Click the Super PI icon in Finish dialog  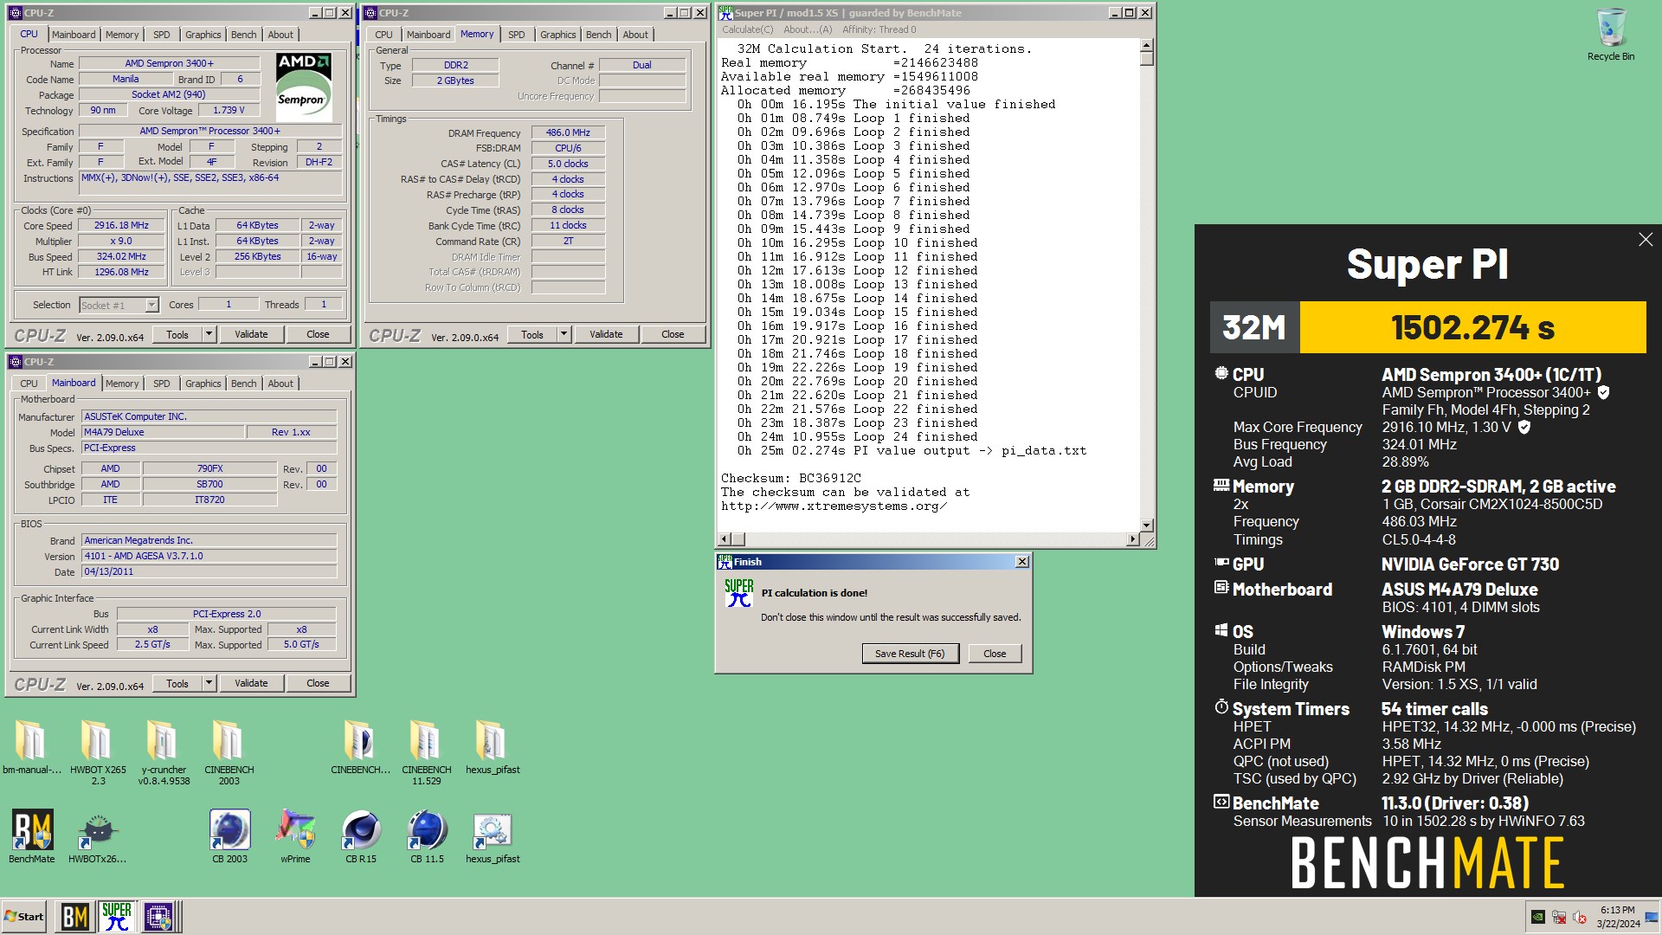pyautogui.click(x=738, y=593)
